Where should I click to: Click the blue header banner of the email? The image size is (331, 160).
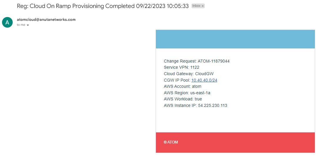235,39
